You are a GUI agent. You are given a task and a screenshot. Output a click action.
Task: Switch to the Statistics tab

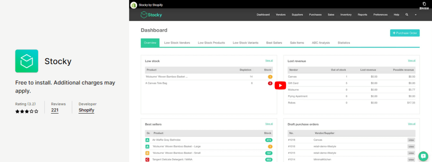coord(344,43)
